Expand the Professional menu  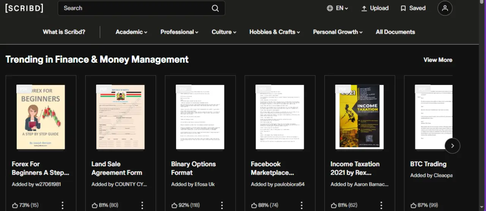tap(179, 32)
